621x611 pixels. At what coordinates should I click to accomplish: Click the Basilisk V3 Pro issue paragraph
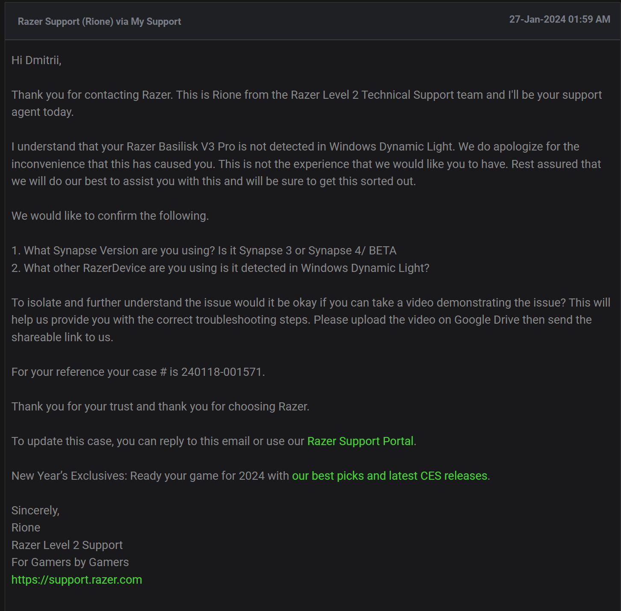[306, 164]
